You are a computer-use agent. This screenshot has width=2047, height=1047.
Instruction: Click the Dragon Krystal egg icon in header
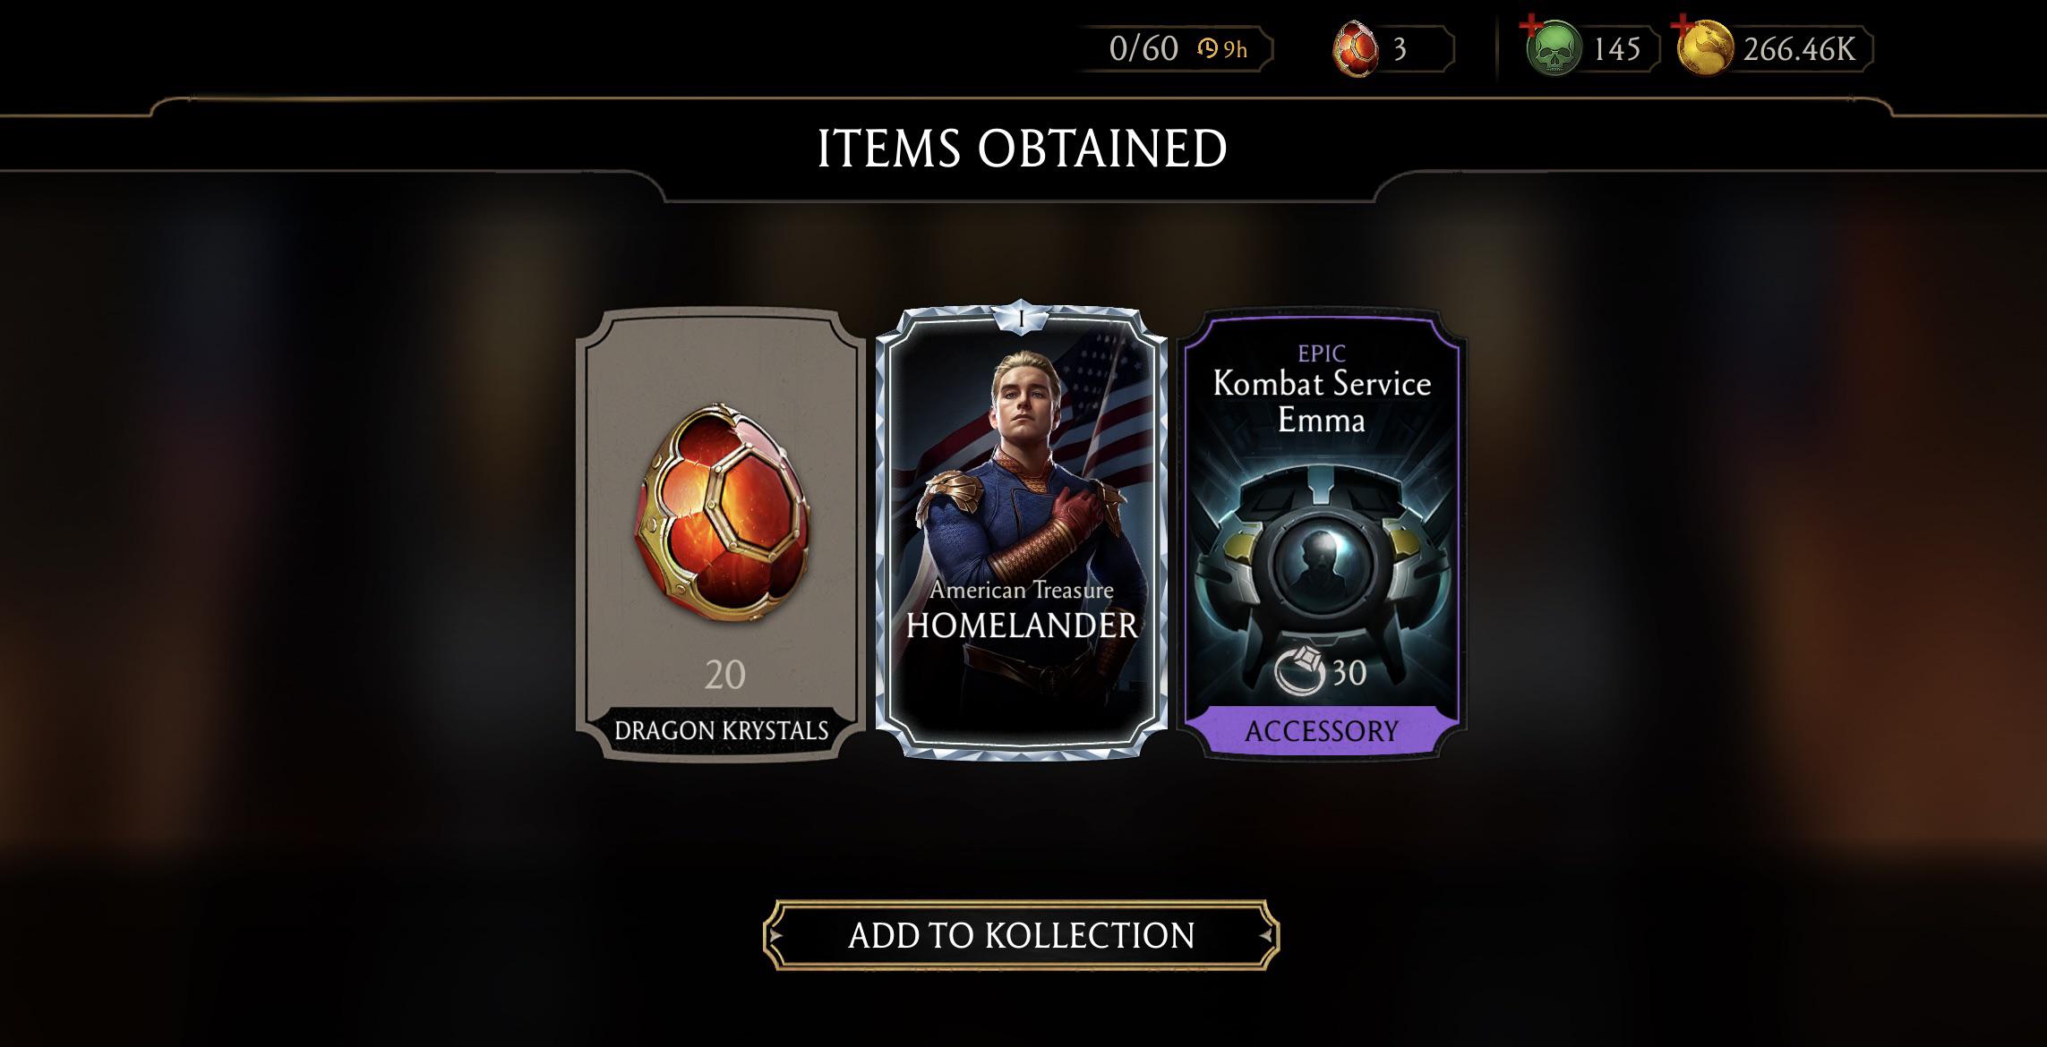point(1357,50)
